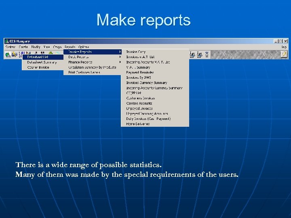Click the CCS Hungary title bar app icon
Screen dimensions: 291x218
7,41
